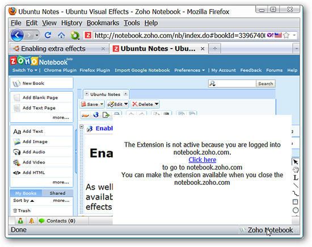This screenshot has height=247, width=312.
Task: Follow the Click here link
Action: coord(203,160)
